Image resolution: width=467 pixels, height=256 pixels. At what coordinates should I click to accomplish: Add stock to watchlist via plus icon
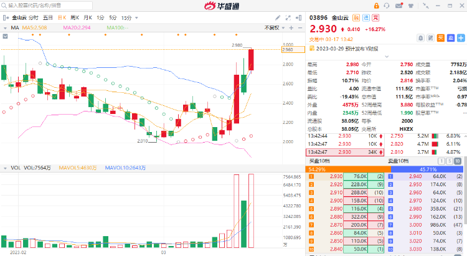point(461,38)
